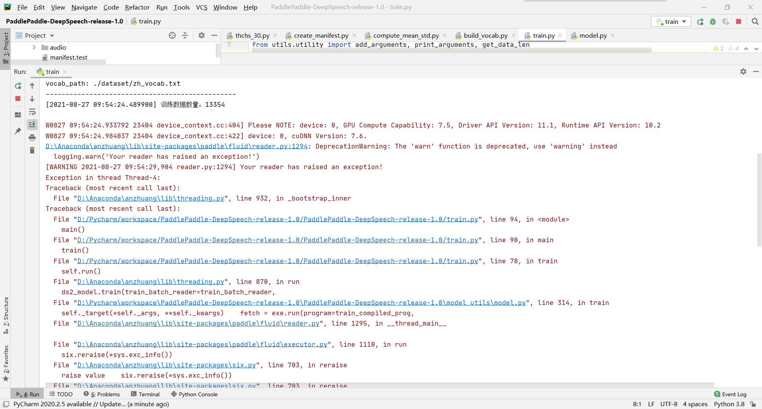Print the console contents
This screenshot has height=409, width=762.
(32, 137)
